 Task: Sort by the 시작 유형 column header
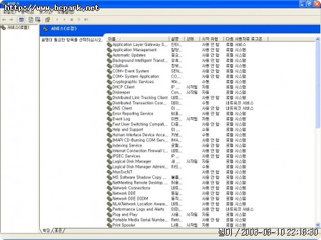coord(212,39)
